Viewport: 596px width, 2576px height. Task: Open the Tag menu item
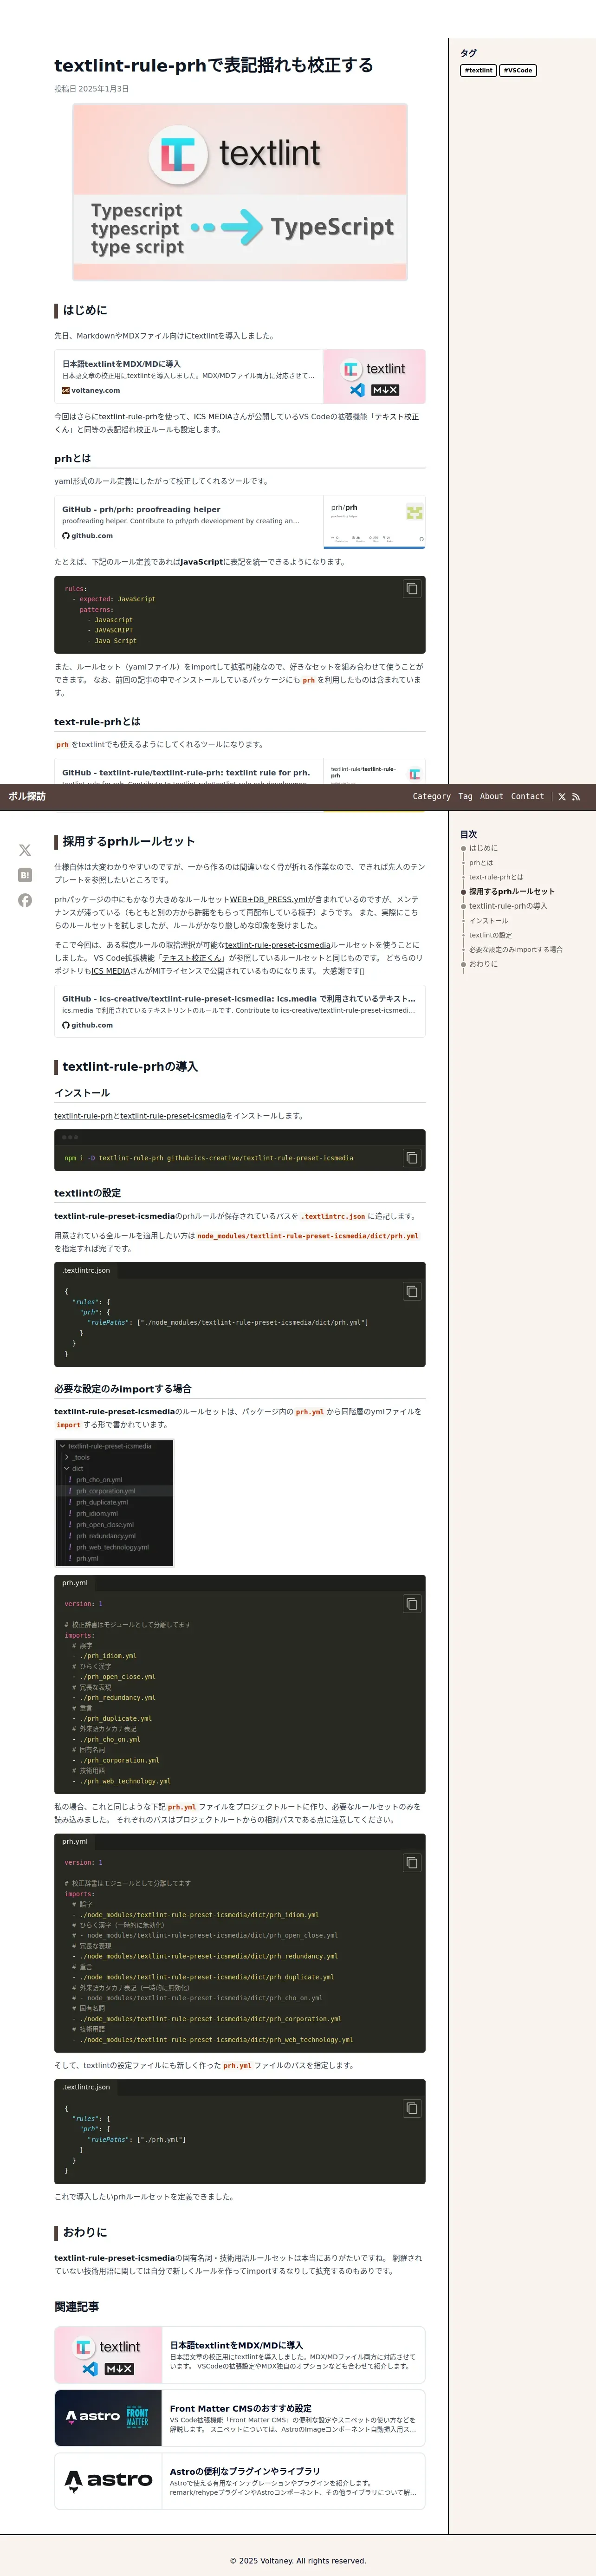[x=465, y=797]
